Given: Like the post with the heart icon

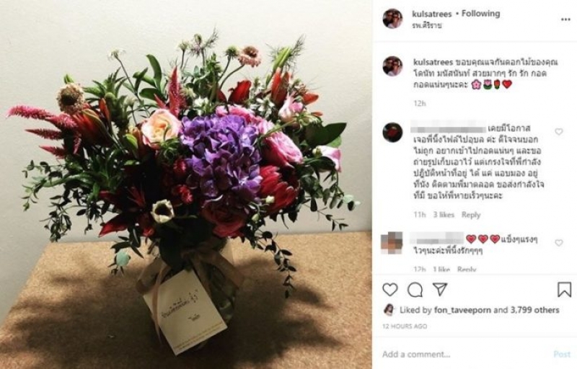Looking at the screenshot, I should pyautogui.click(x=390, y=290).
